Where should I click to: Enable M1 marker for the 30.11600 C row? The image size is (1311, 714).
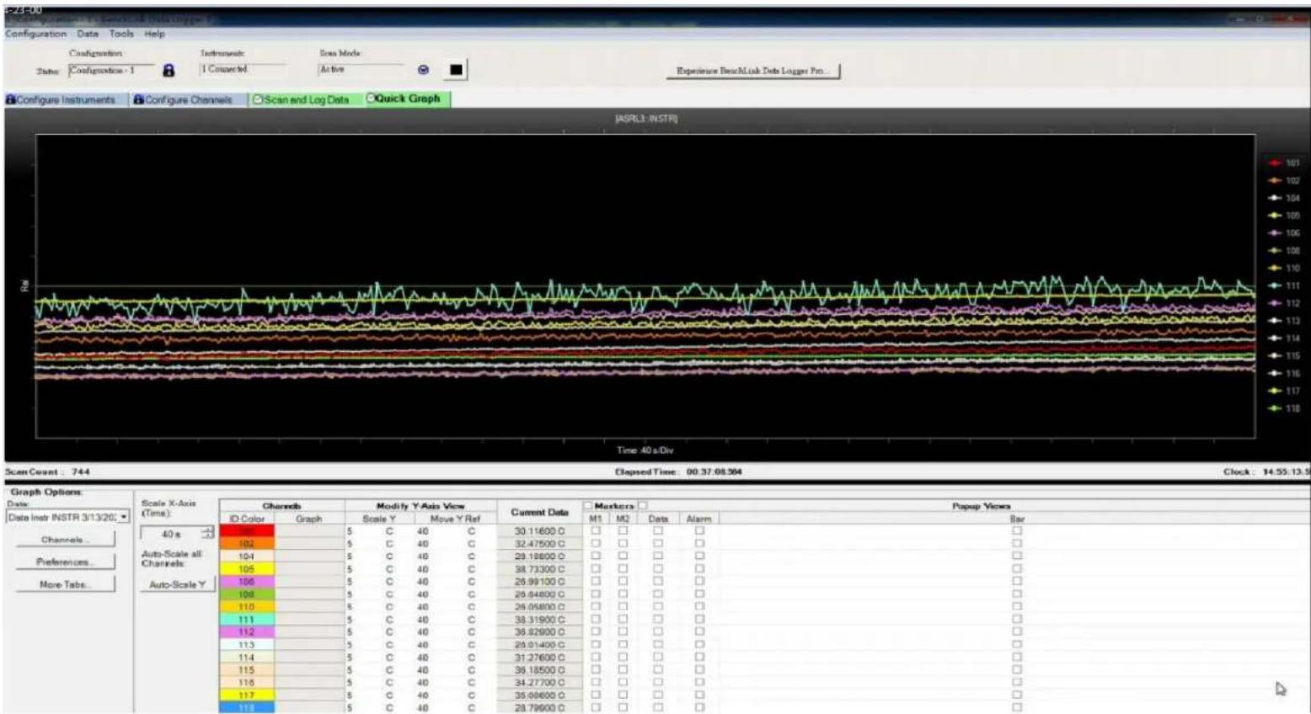click(x=597, y=531)
